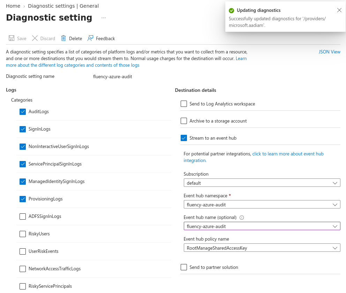This screenshot has width=346, height=293.
Task: Enable the UserRiskEvents checkbox
Action: pos(23,251)
